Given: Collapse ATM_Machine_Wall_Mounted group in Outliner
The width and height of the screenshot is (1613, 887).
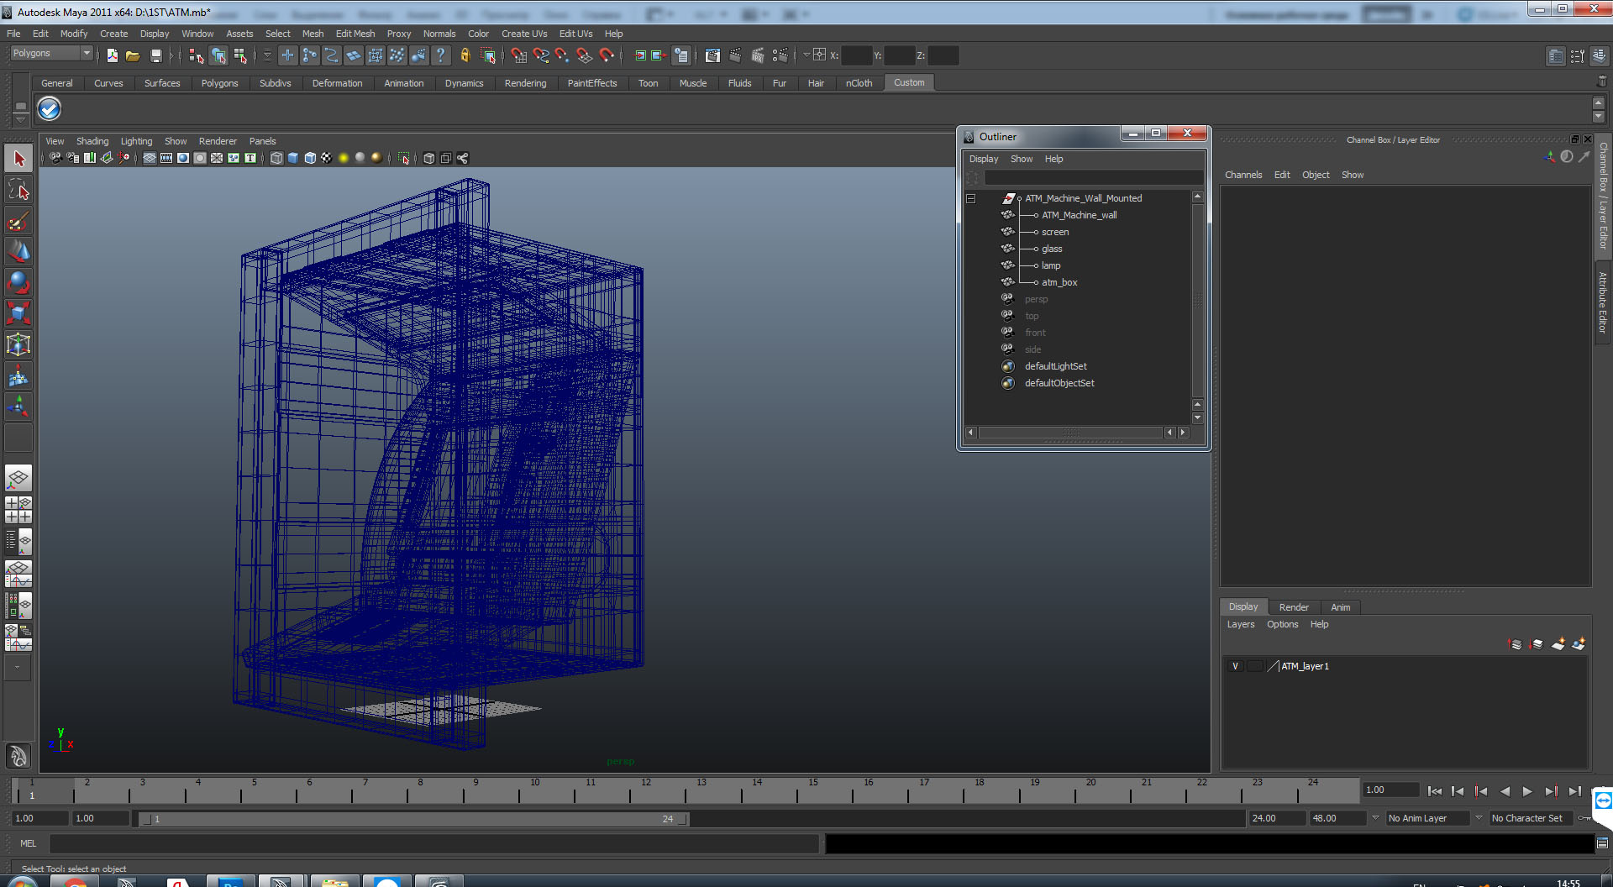Looking at the screenshot, I should point(970,198).
